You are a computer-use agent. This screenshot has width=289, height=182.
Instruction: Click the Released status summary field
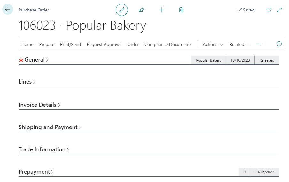[x=267, y=60]
